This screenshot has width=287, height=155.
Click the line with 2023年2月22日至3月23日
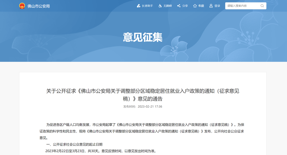tap(100, 151)
